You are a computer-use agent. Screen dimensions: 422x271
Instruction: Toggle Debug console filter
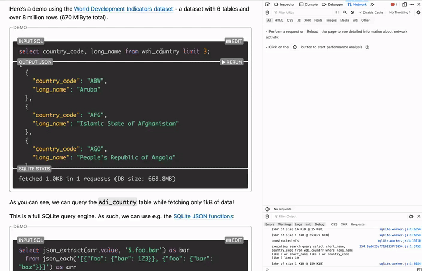[320, 224]
